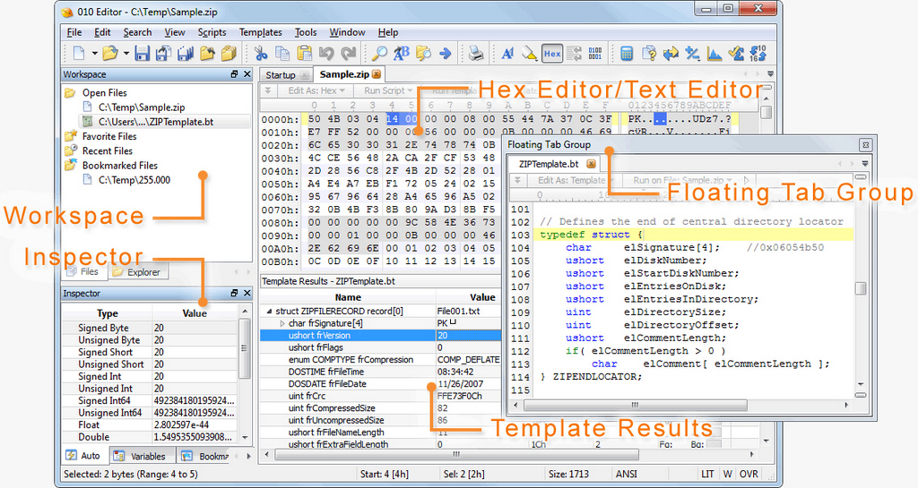Select C:\Temp\255.000 bookmarked file
918x488 pixels.
tap(134, 180)
